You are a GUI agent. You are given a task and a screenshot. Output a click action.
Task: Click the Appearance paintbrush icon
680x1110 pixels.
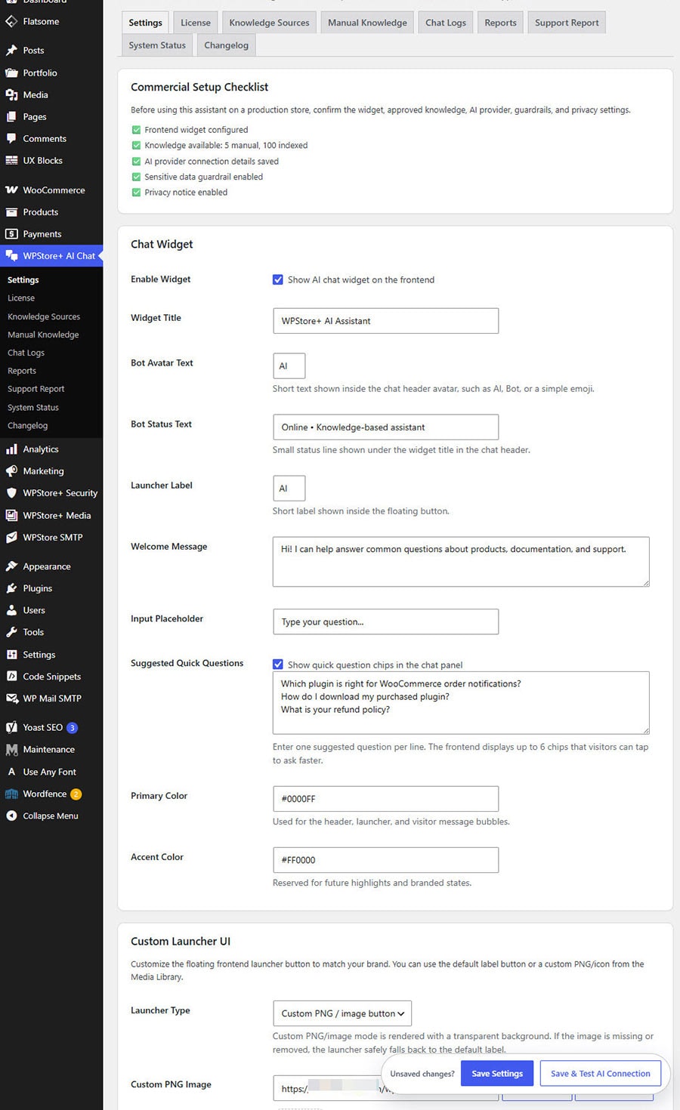pos(11,566)
